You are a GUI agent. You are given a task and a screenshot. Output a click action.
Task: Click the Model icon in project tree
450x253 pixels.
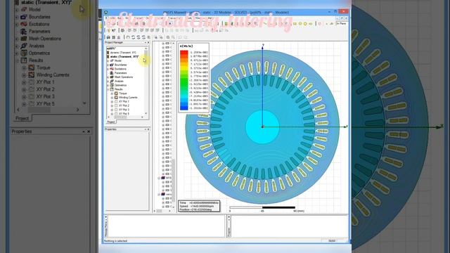coord(112,60)
